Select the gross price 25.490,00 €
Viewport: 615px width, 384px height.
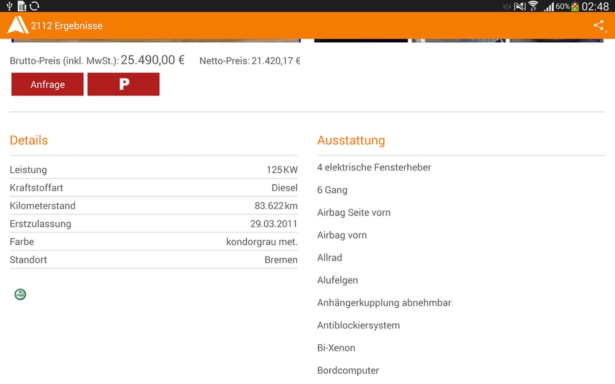coord(152,60)
